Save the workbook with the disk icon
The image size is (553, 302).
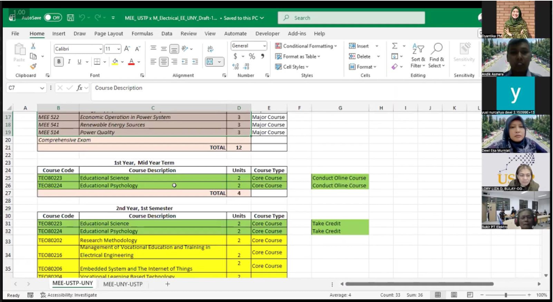(x=71, y=18)
